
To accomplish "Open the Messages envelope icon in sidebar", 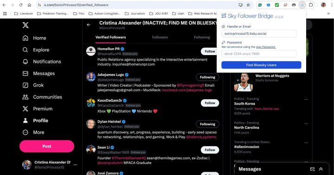I will (x=26, y=73).
